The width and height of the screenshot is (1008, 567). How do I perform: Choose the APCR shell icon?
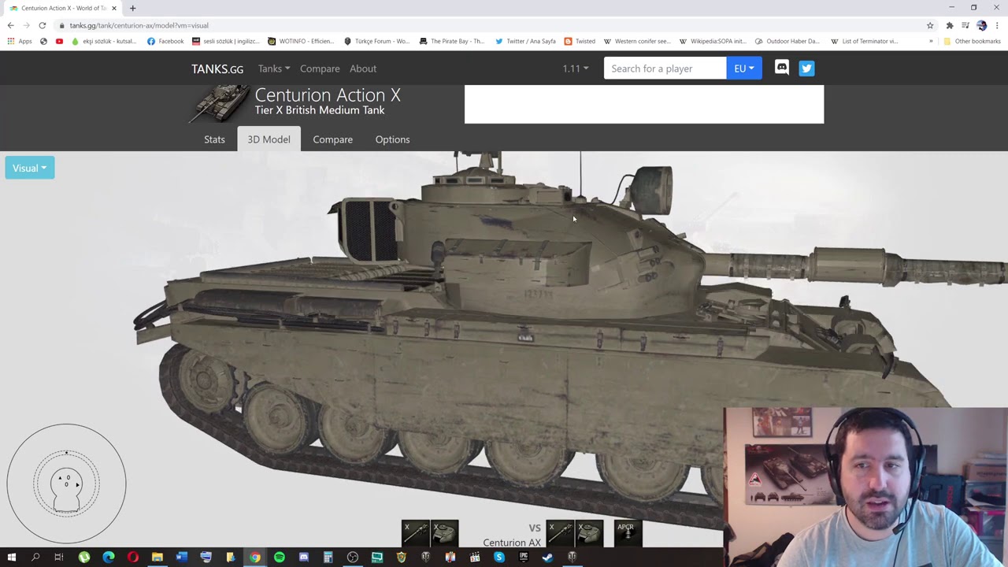point(628,533)
